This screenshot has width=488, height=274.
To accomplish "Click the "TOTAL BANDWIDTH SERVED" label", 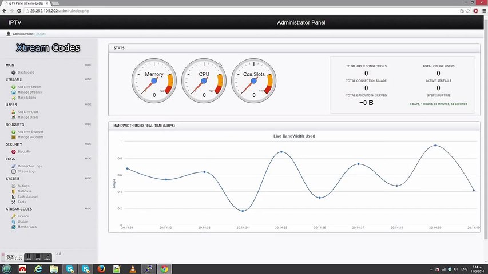I will 366,96.
